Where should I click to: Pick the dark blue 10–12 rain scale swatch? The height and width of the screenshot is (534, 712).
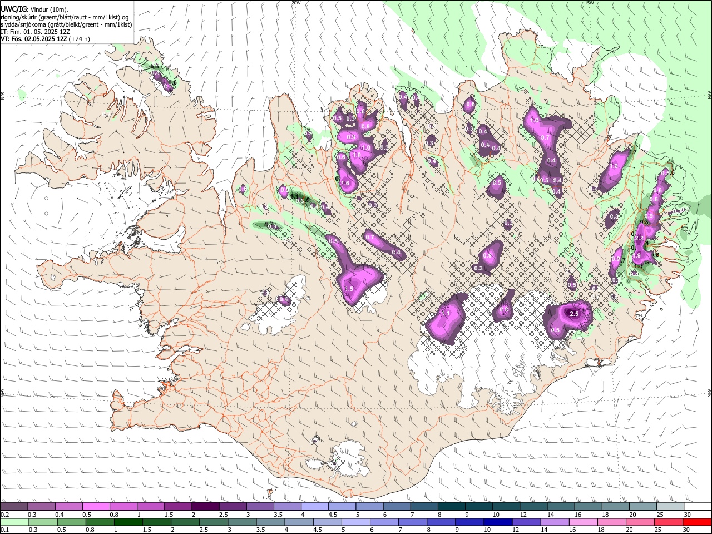(x=498, y=522)
